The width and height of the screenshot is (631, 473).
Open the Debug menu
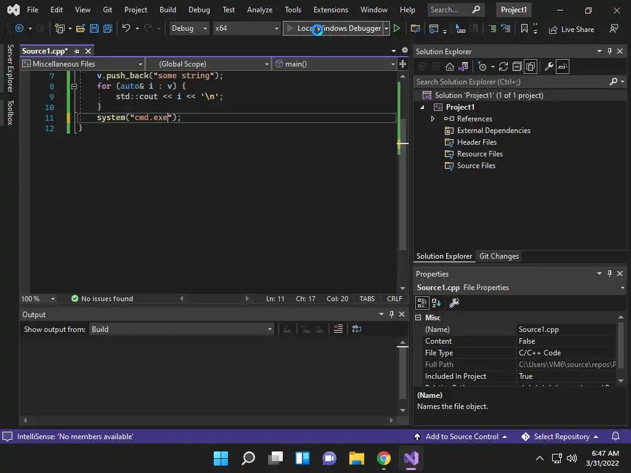(x=199, y=10)
